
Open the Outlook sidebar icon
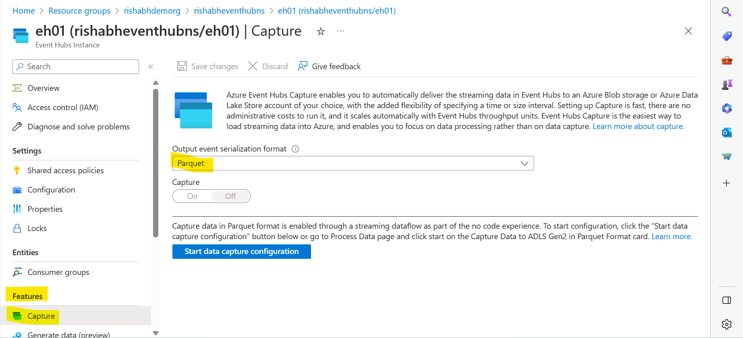tap(727, 133)
